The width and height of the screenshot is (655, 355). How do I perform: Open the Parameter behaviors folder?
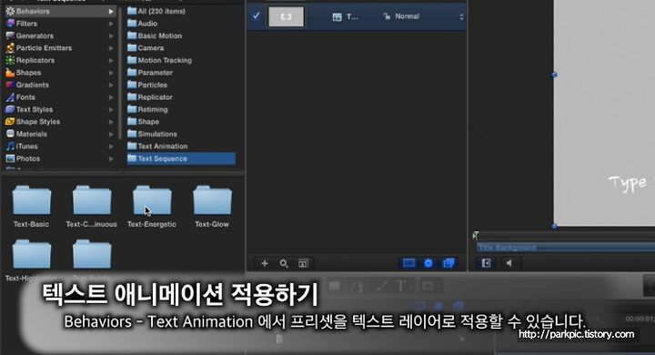[150, 72]
